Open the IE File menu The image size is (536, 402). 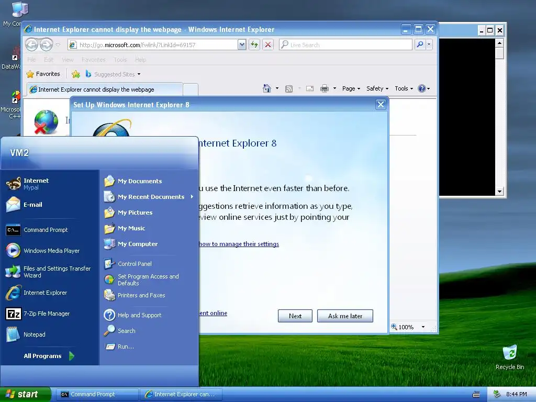[31, 60]
